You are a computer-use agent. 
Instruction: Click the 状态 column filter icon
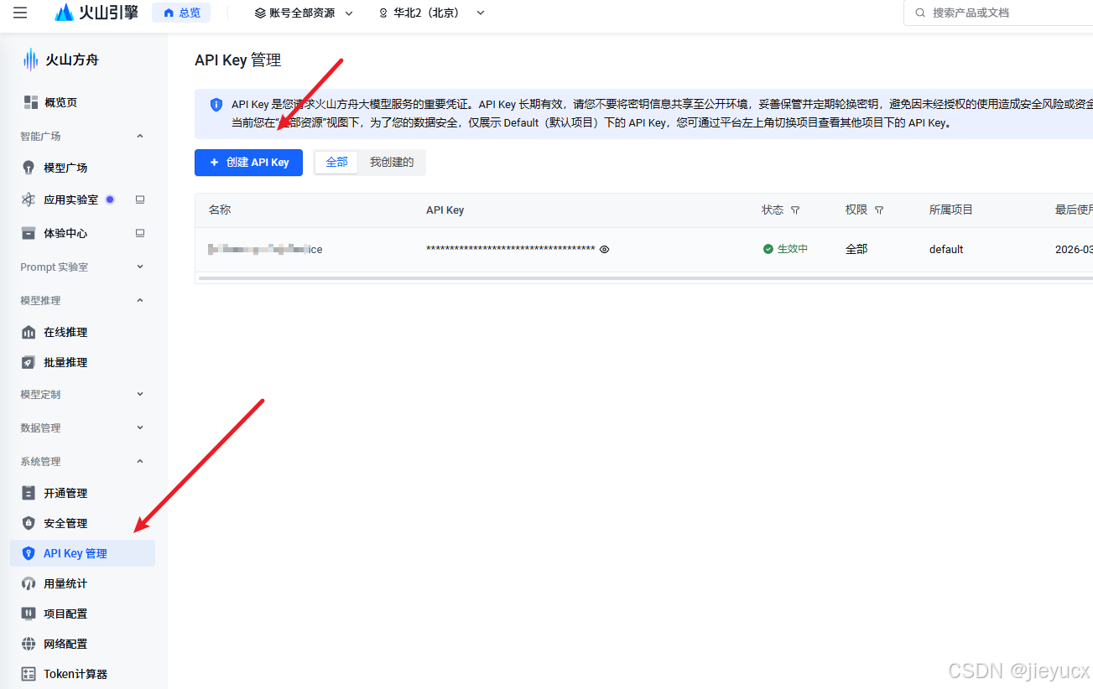pos(795,210)
